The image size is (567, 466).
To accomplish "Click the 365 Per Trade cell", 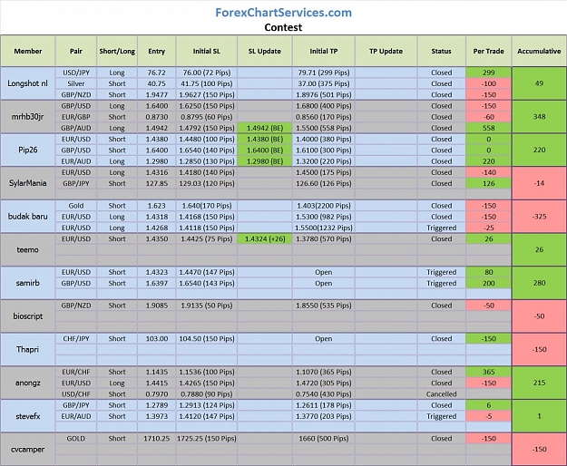I will point(489,372).
